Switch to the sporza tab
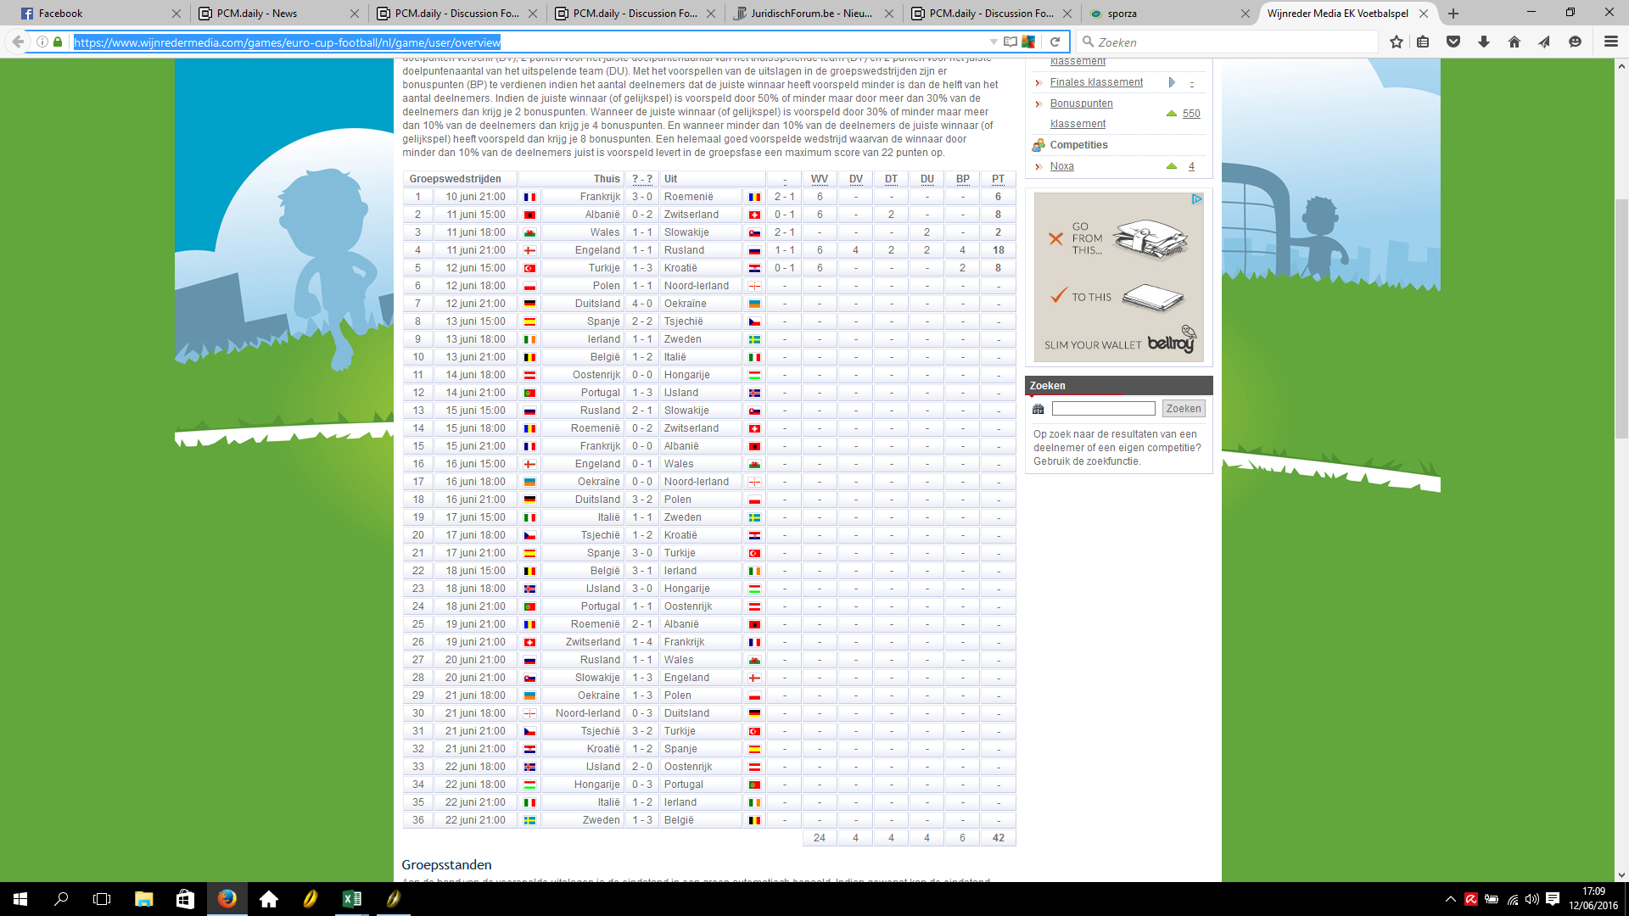This screenshot has width=1629, height=916. [1122, 14]
